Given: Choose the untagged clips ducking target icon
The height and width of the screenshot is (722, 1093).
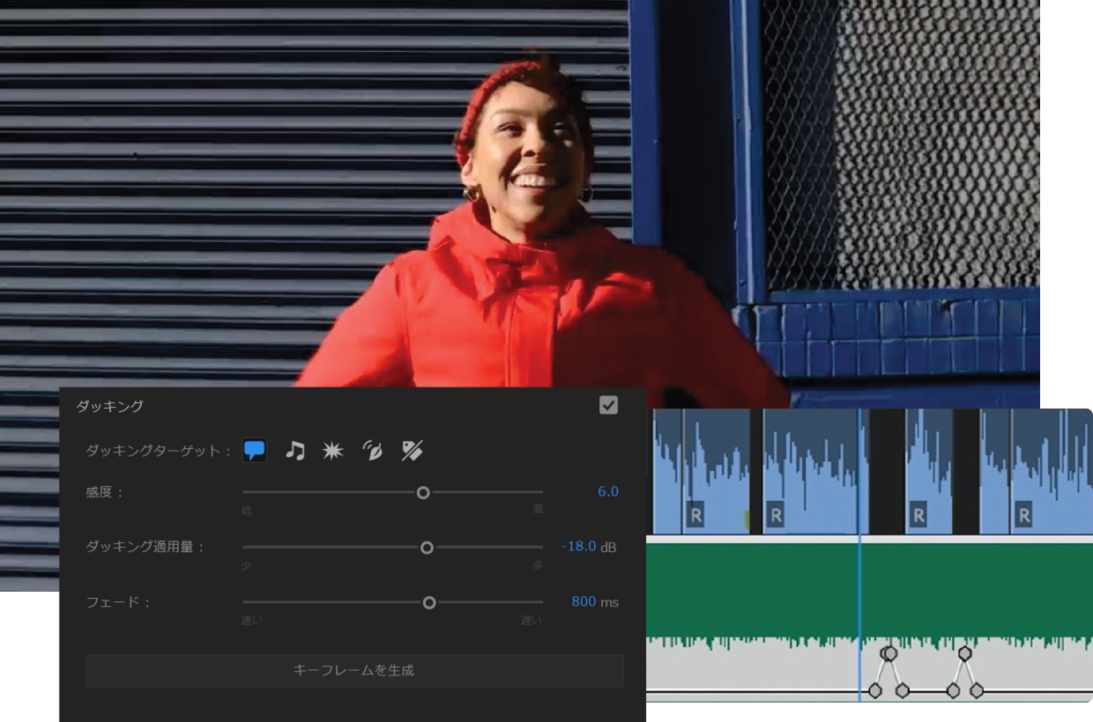Looking at the screenshot, I should [412, 451].
